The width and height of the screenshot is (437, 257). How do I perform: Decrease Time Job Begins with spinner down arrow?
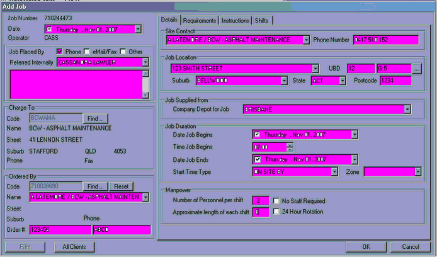(290, 149)
